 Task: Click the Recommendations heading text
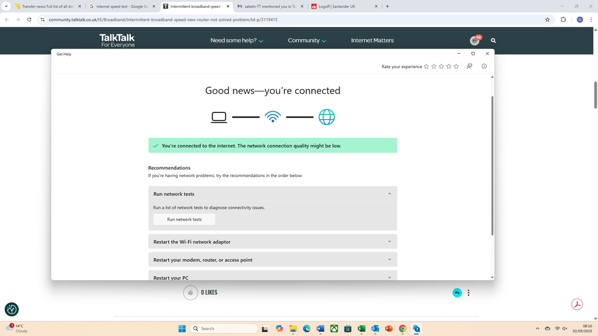click(169, 167)
